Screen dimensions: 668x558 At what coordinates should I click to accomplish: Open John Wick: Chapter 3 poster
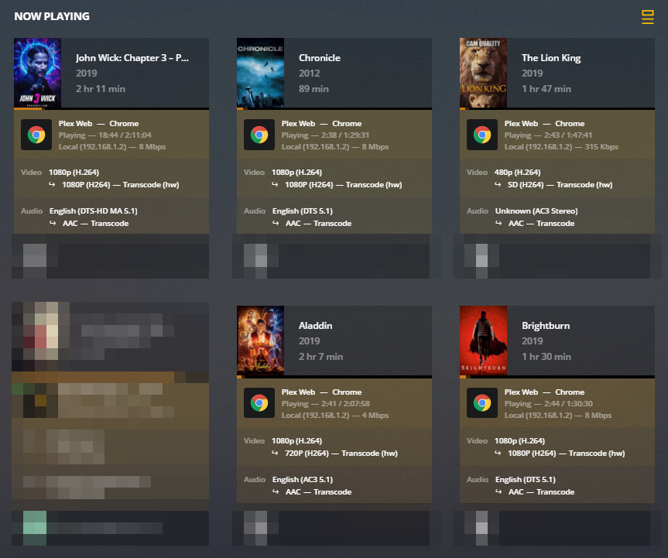(37, 73)
